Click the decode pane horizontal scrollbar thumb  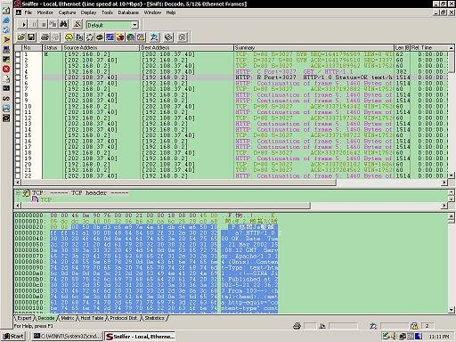click(x=166, y=205)
